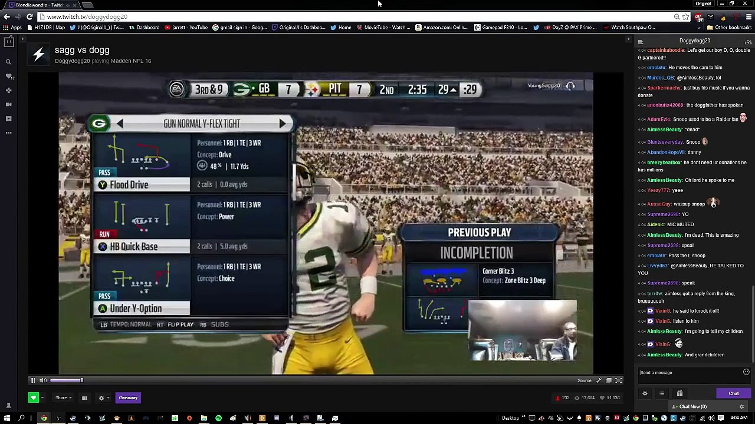The image size is (755, 424).
Task: Open the Other bookmarks folder
Action: tap(729, 27)
